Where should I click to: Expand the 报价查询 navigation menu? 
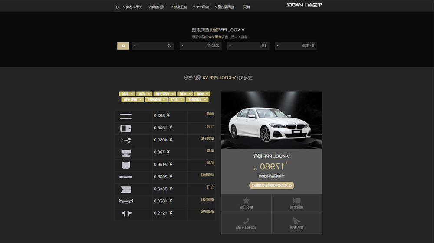click(x=157, y=7)
